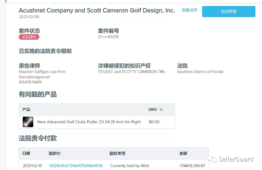The image size is (262, 170).
Task: Click the Acushnet Company case title
Action: pos(97,10)
